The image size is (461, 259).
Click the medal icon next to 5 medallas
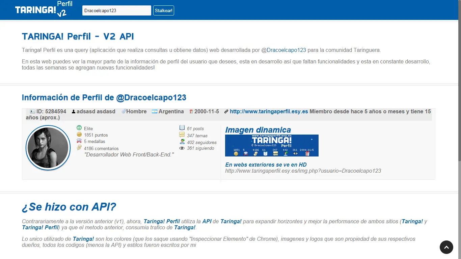coord(79,141)
